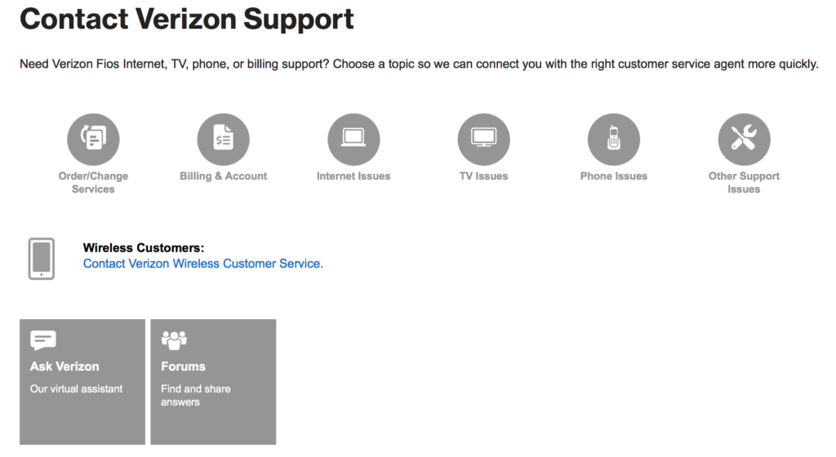Click the Internet Issues text label
The height and width of the screenshot is (457, 836).
click(354, 176)
